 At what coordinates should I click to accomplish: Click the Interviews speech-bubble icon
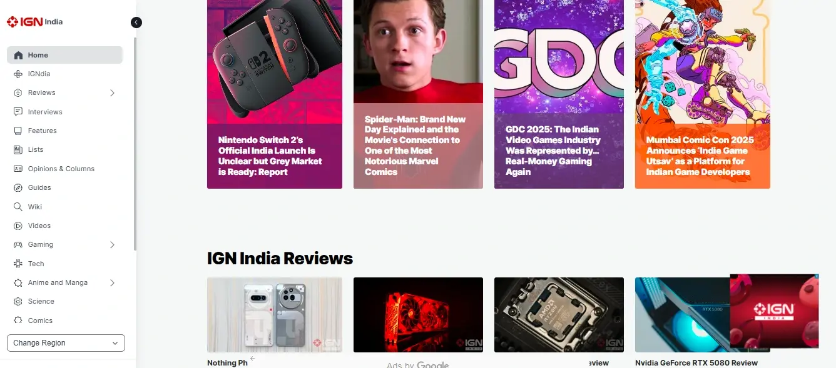(x=18, y=112)
